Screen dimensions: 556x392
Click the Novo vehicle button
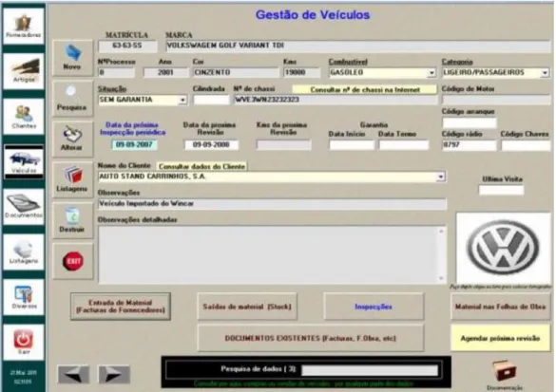point(72,58)
